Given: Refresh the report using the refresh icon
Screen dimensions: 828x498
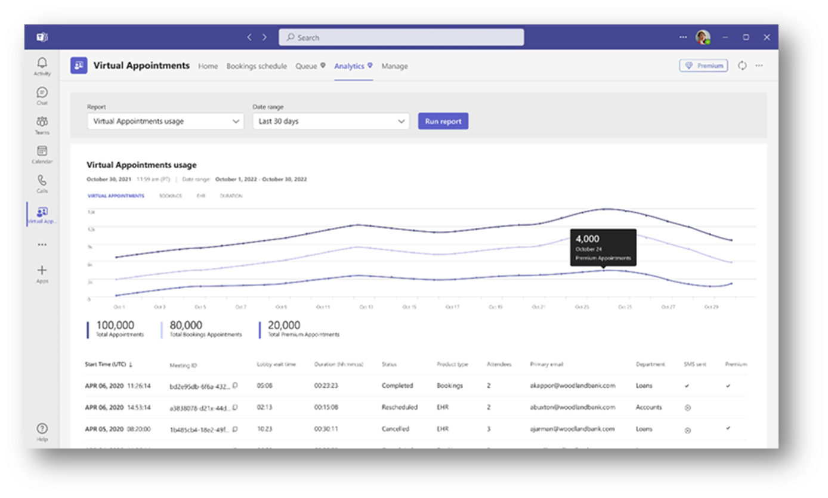Looking at the screenshot, I should pyautogui.click(x=742, y=66).
